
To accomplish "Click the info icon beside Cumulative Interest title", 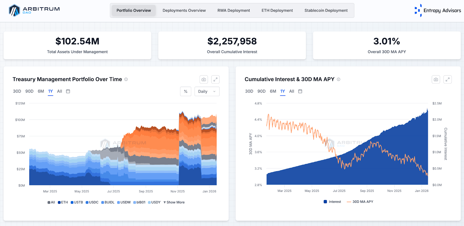I will pyautogui.click(x=338, y=79).
